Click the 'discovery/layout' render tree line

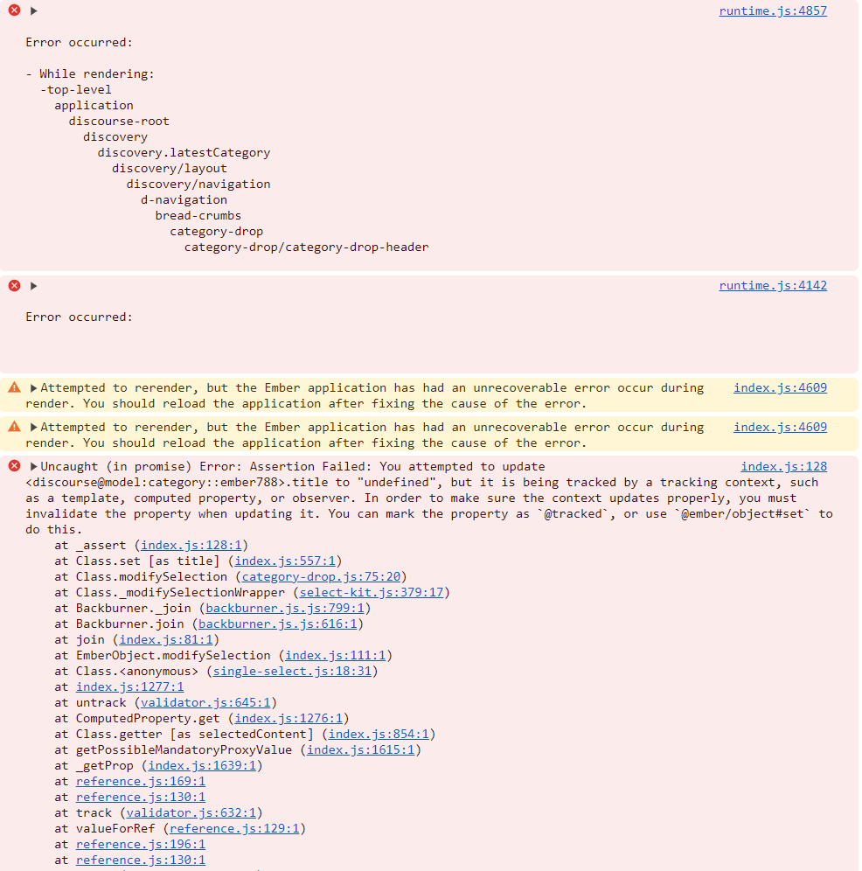pyautogui.click(x=170, y=168)
